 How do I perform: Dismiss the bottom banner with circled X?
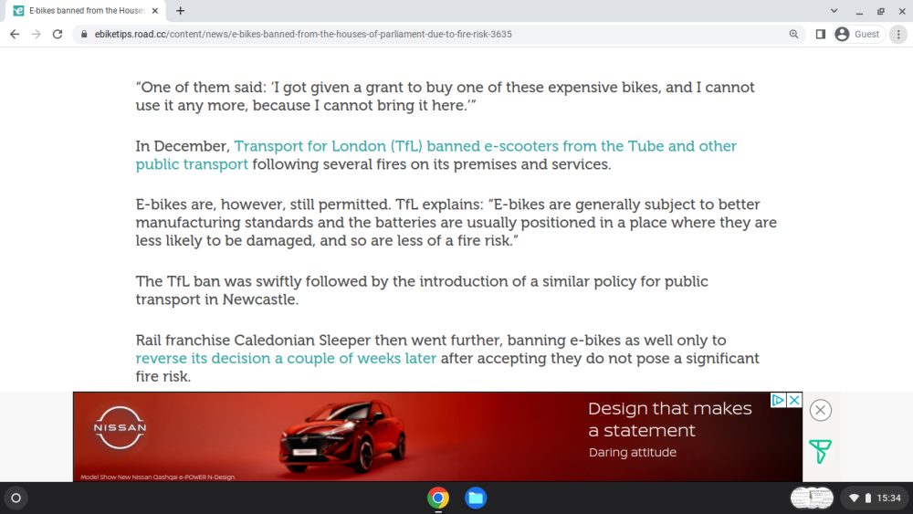(821, 410)
